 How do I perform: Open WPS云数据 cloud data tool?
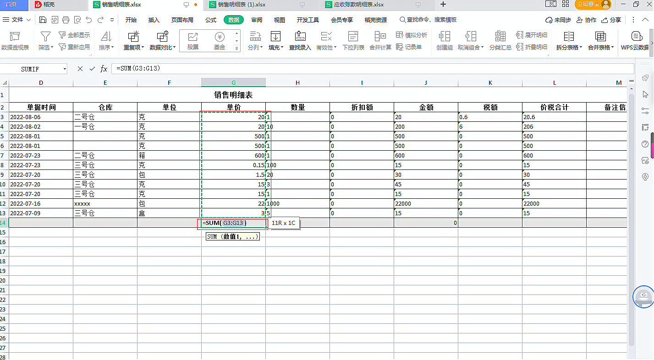pyautogui.click(x=635, y=41)
